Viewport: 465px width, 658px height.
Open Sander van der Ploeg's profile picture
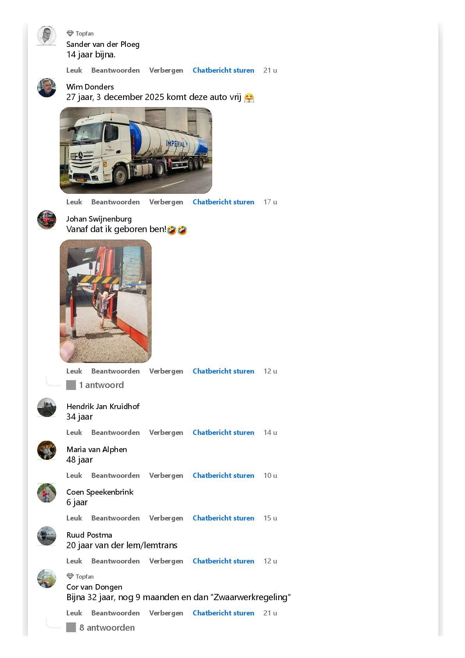(46, 36)
